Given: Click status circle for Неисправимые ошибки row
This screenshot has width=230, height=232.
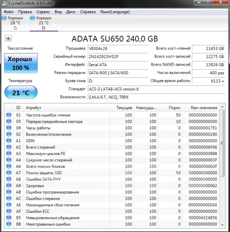Looking at the screenshot, I should [x=9, y=224].
